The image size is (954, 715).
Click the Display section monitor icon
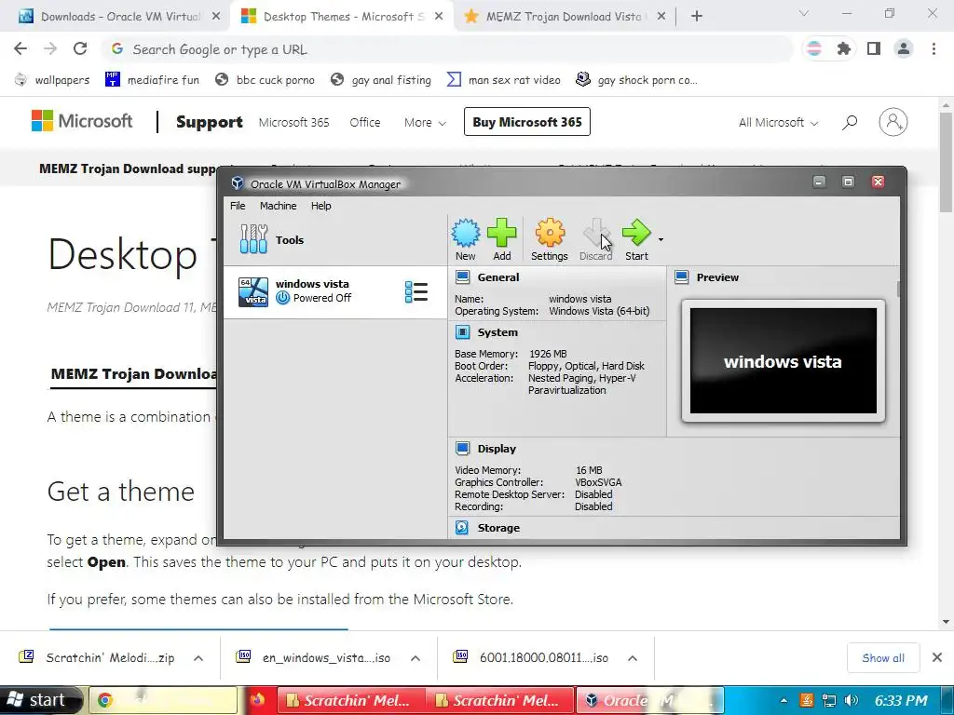[x=462, y=448]
